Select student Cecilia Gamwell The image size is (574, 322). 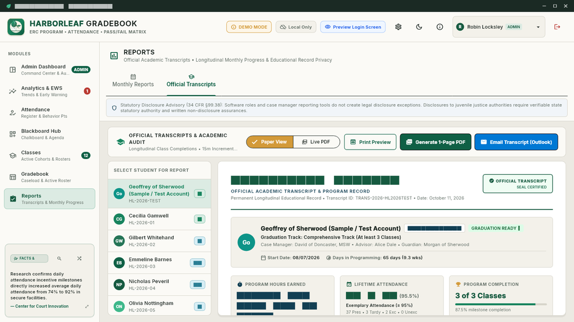click(x=159, y=219)
